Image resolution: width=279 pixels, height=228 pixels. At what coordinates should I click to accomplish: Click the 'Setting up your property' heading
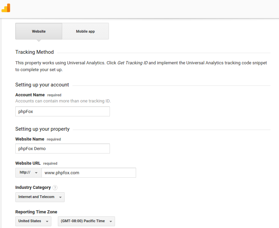pos(42,129)
